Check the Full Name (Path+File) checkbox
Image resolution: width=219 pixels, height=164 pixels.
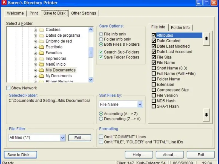tap(154, 74)
